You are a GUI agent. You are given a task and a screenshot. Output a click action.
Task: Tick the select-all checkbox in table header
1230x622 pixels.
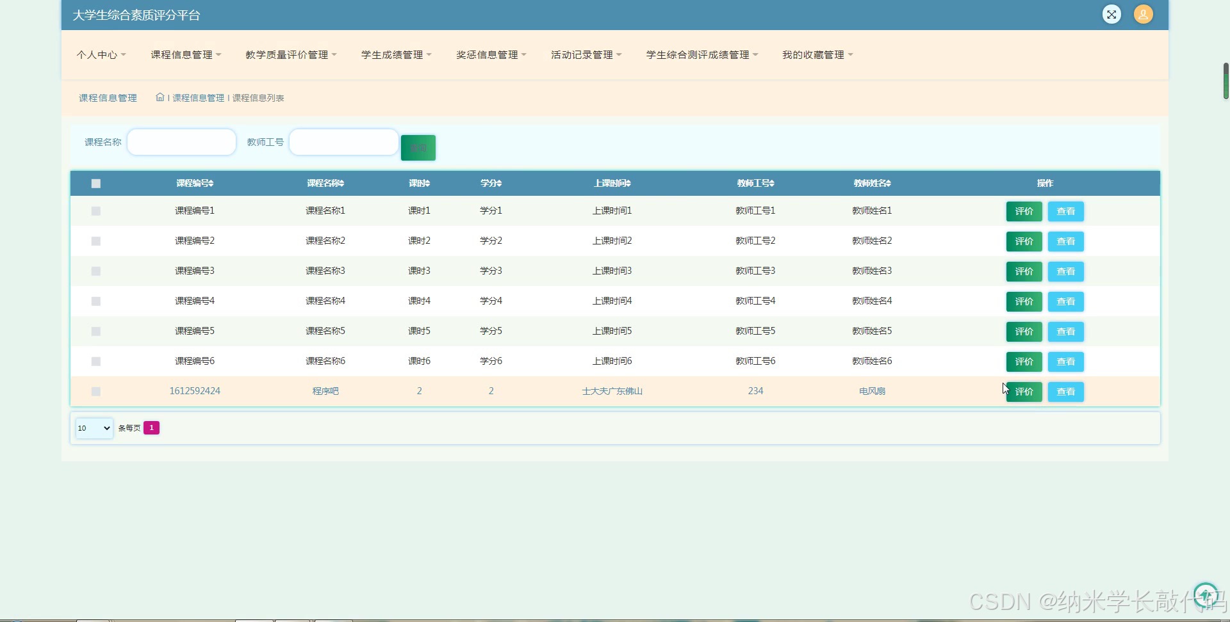pos(96,184)
